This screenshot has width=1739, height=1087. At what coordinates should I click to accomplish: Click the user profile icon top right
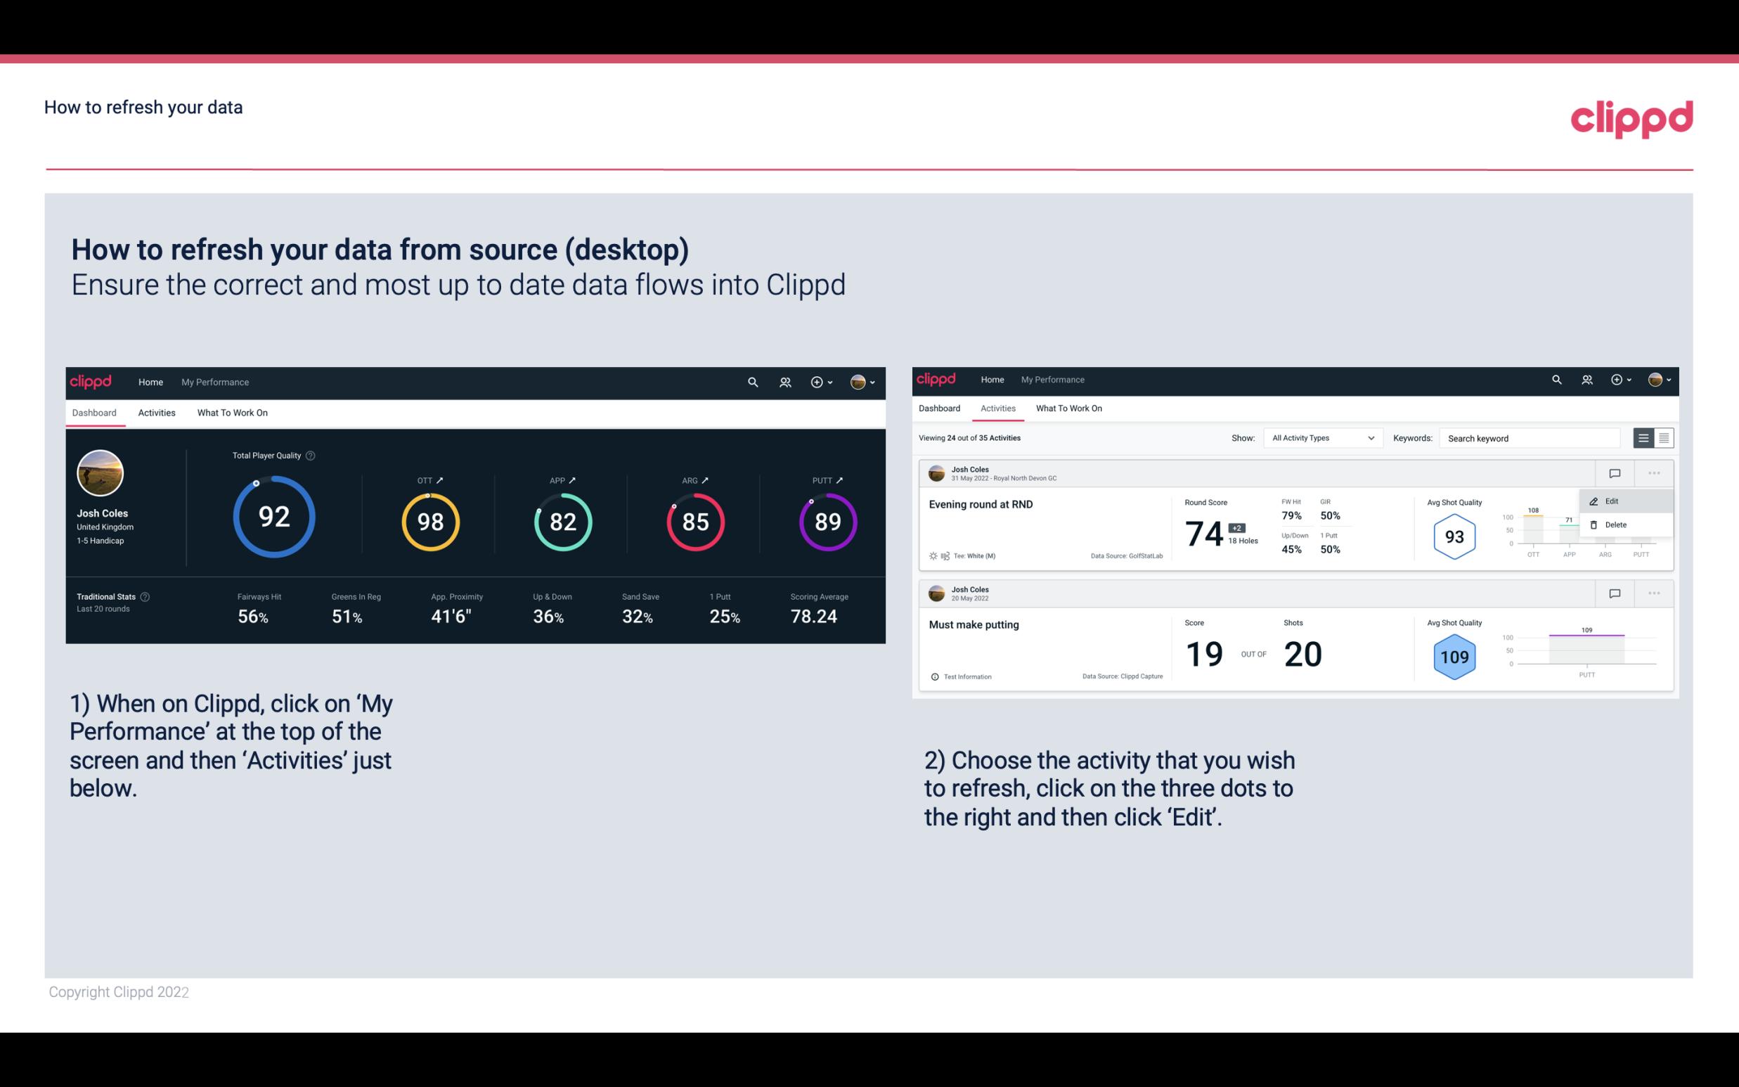click(1654, 380)
